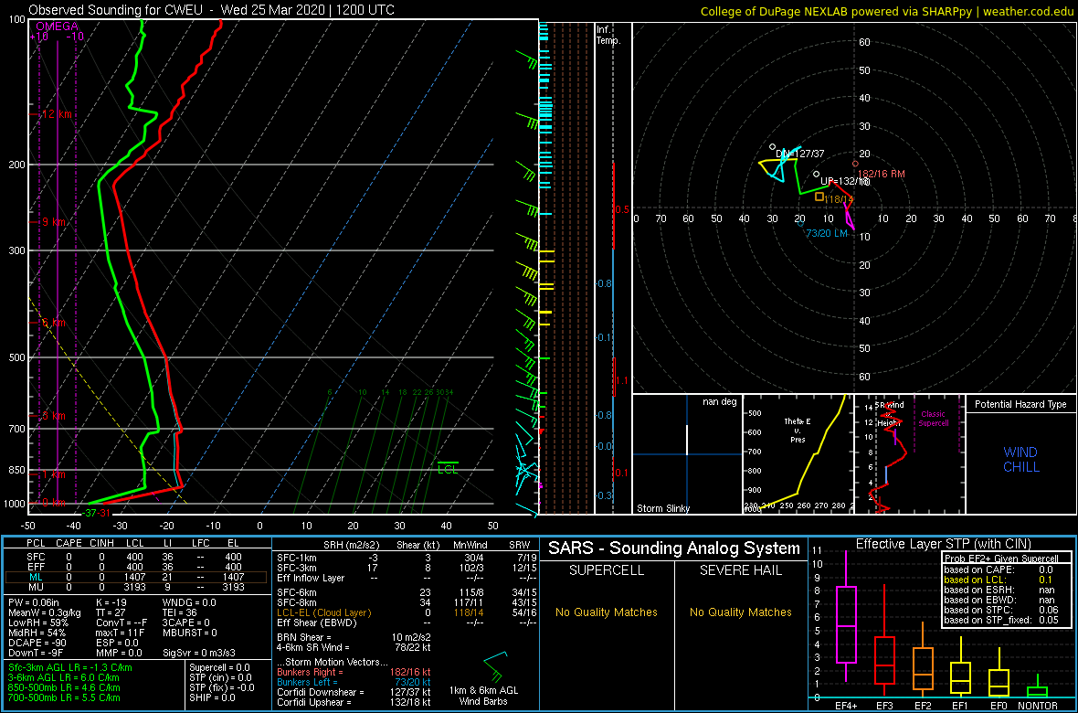1078x713 pixels.
Task: Select the '182/16 RM' storm motion label
Action: pos(882,174)
